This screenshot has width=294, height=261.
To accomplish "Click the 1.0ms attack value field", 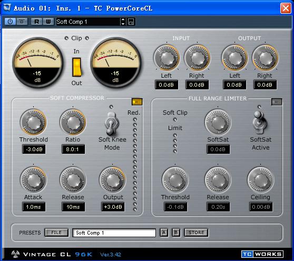I will coord(34,207).
